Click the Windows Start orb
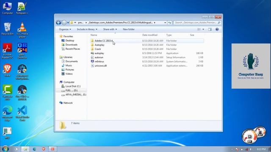The height and width of the screenshot is (152, 271). [x=5, y=149]
